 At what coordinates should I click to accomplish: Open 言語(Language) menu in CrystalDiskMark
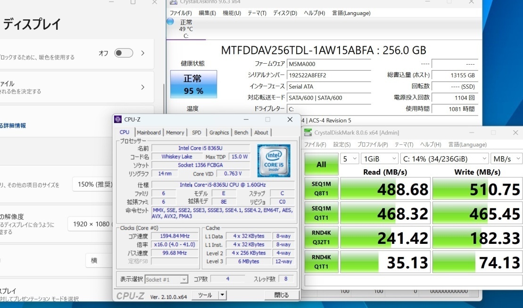[x=467, y=144]
